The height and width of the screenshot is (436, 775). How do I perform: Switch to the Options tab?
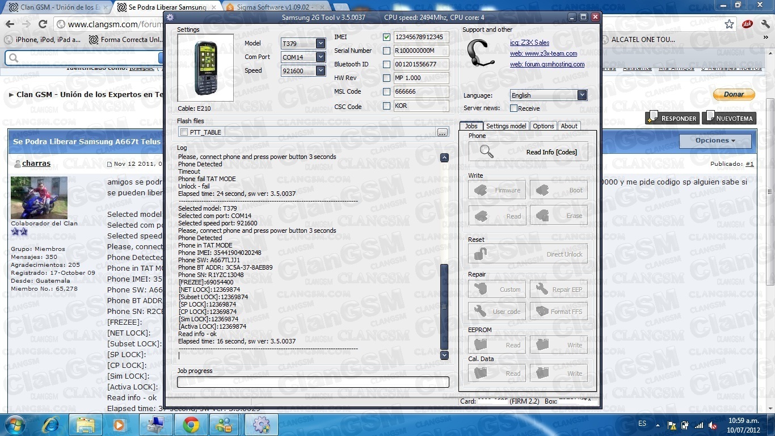click(543, 126)
